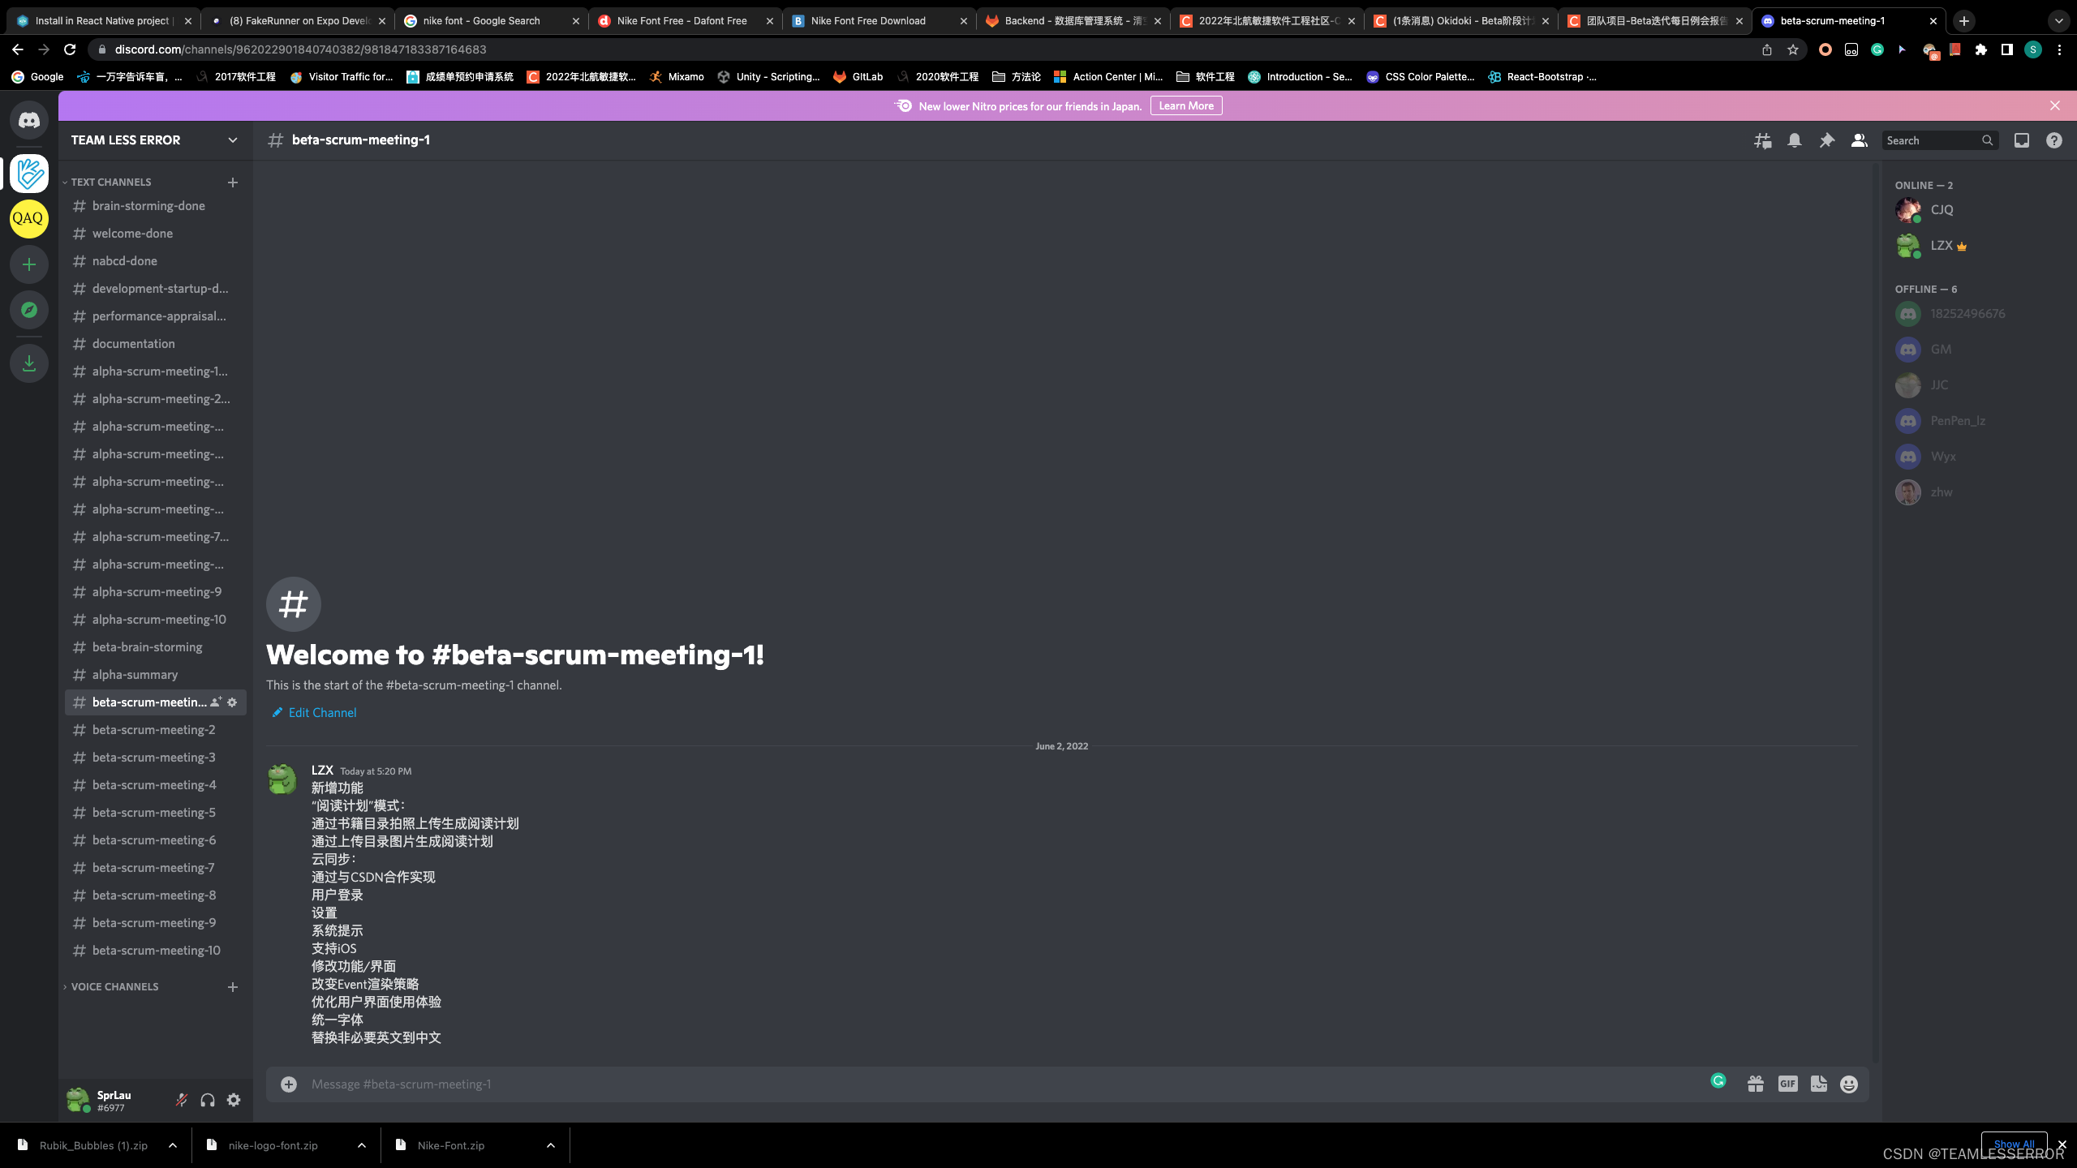Click user settings gear icon bottom left
The height and width of the screenshot is (1168, 2077).
click(x=234, y=1100)
